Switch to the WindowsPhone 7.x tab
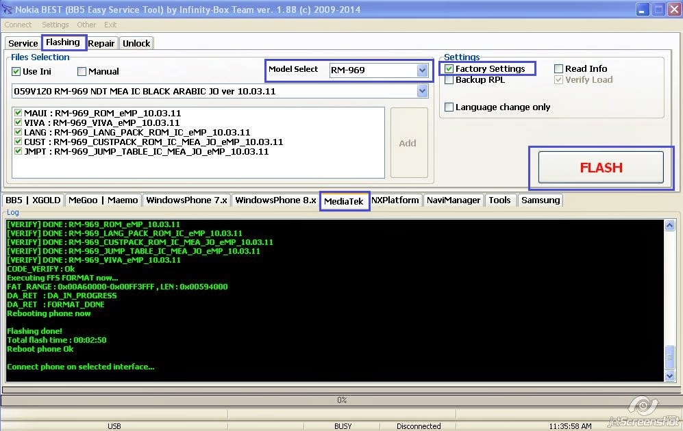This screenshot has height=431, width=683. click(186, 200)
